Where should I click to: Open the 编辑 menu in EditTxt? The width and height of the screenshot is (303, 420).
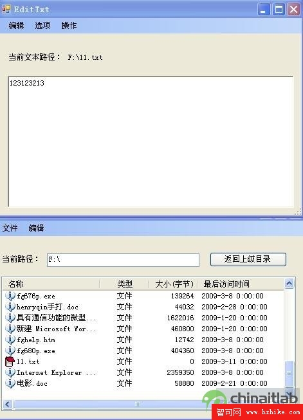pos(16,26)
